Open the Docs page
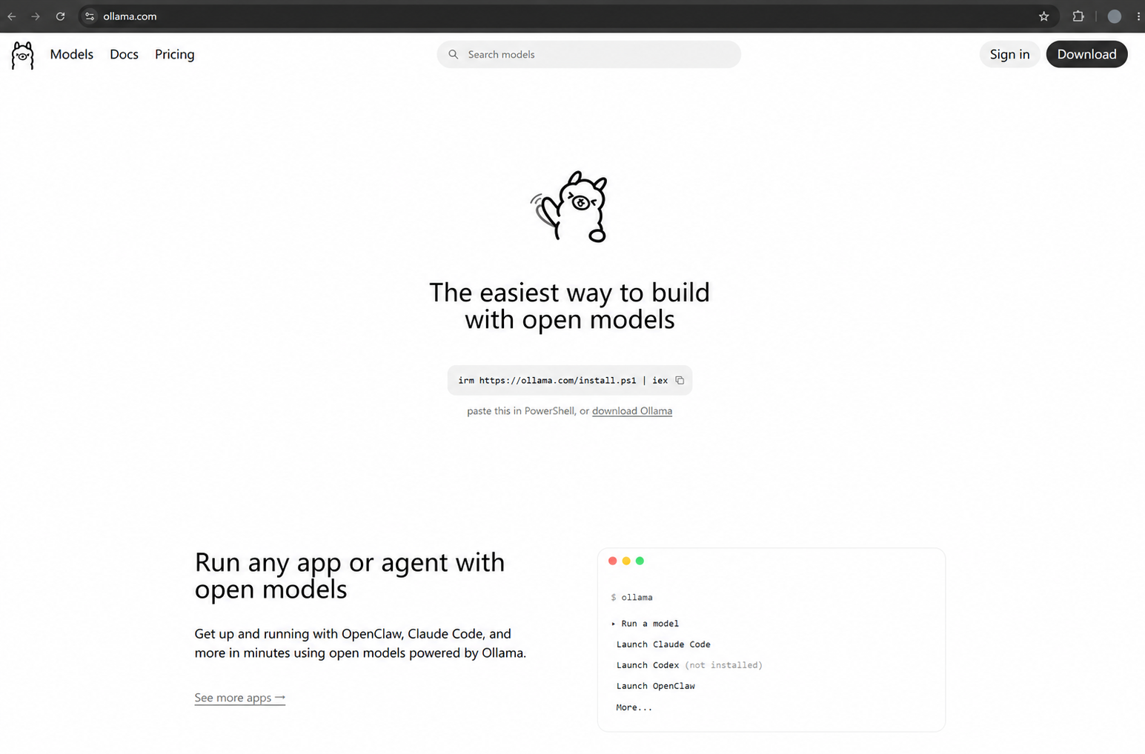 [124, 54]
